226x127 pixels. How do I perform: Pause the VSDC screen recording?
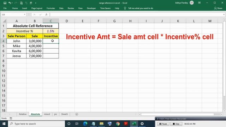163,124
